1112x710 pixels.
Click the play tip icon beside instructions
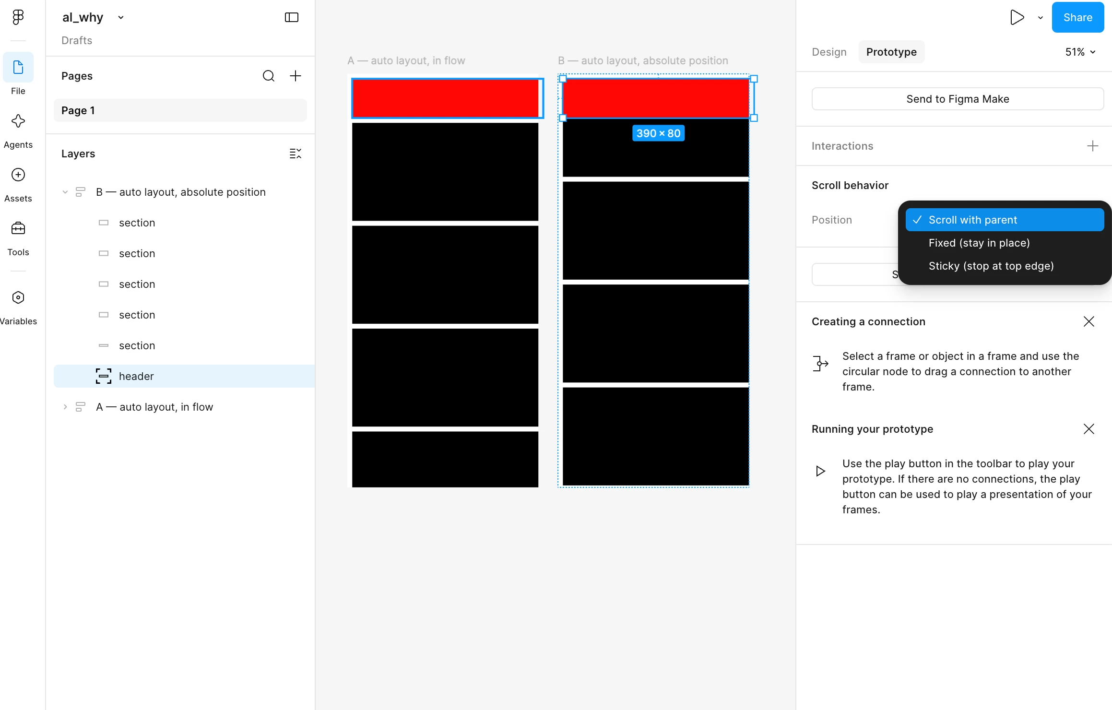tap(821, 471)
